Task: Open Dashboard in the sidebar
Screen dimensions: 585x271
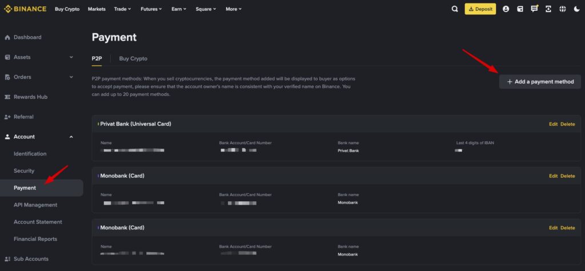Action: point(27,37)
